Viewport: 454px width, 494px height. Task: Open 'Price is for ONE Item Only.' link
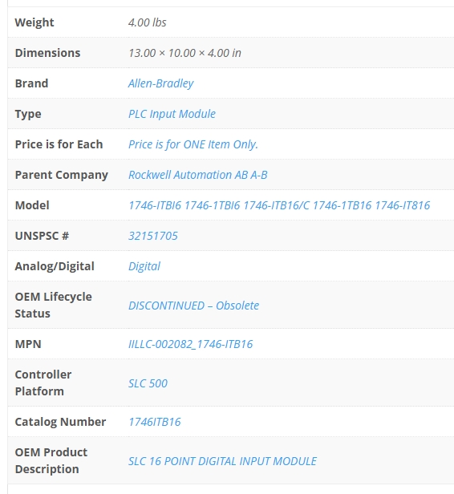(x=193, y=144)
